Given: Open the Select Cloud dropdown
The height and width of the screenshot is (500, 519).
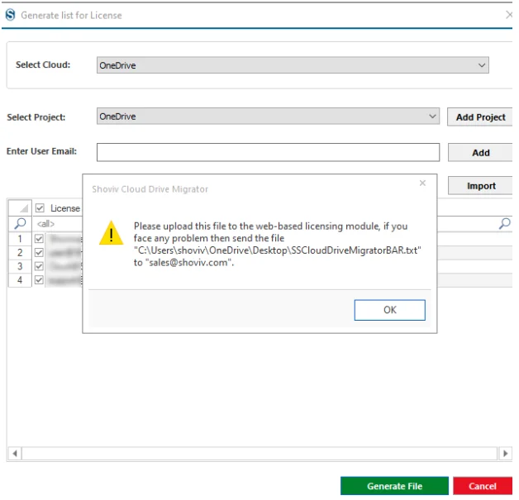Looking at the screenshot, I should [293, 65].
